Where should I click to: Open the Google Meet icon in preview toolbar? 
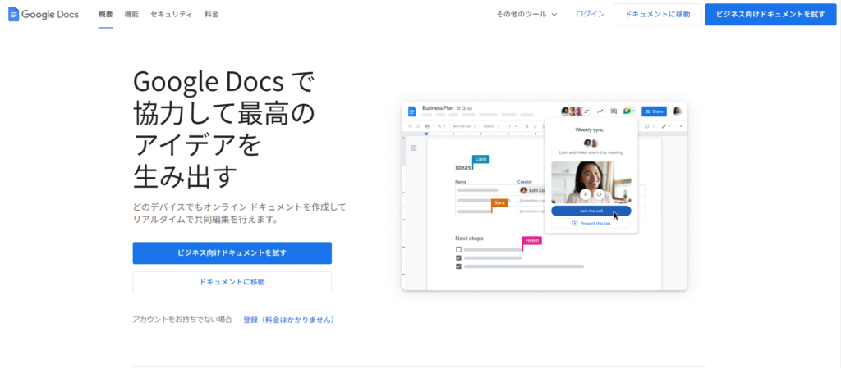tap(628, 111)
